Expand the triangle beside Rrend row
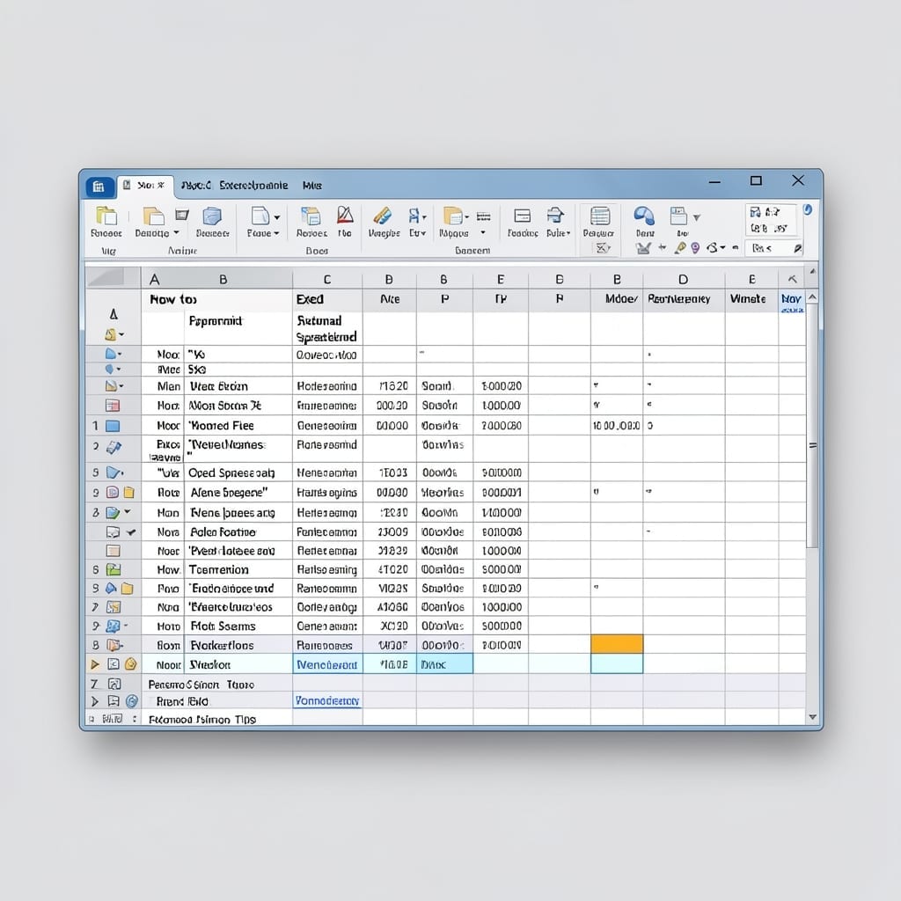This screenshot has height=901, width=901. coord(95,701)
